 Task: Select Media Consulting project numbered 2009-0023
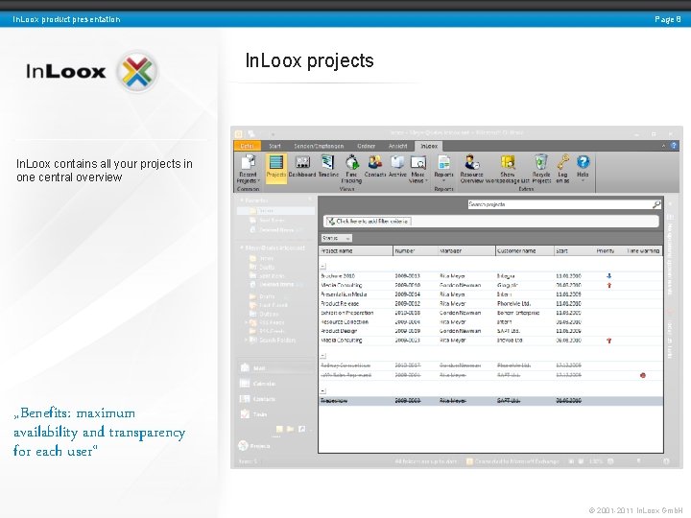click(x=490, y=340)
